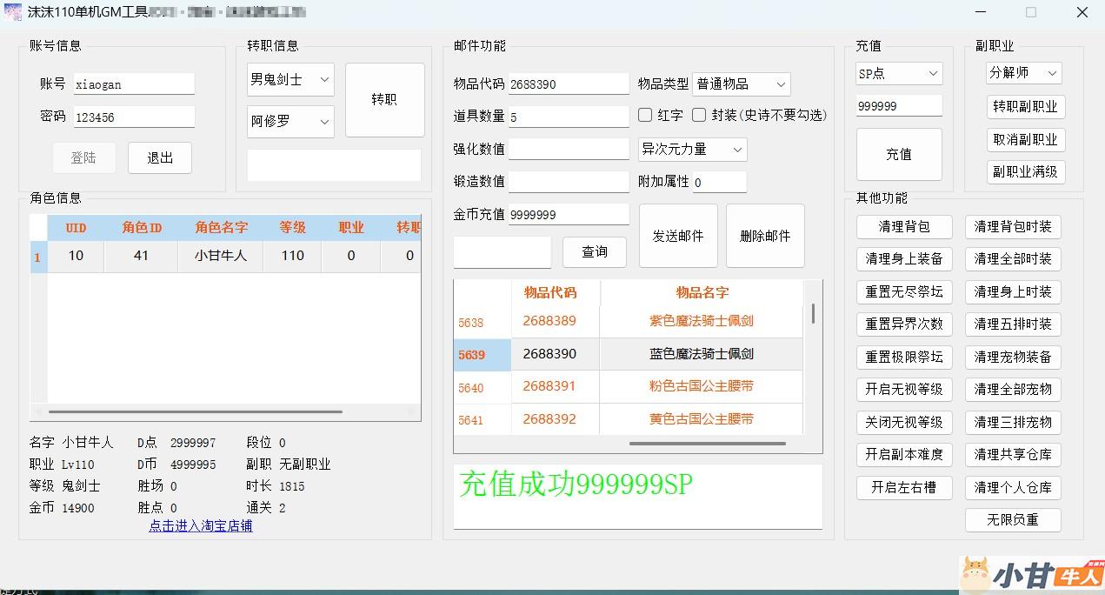Click the 清理背包 button
The image size is (1105, 595).
tap(904, 226)
